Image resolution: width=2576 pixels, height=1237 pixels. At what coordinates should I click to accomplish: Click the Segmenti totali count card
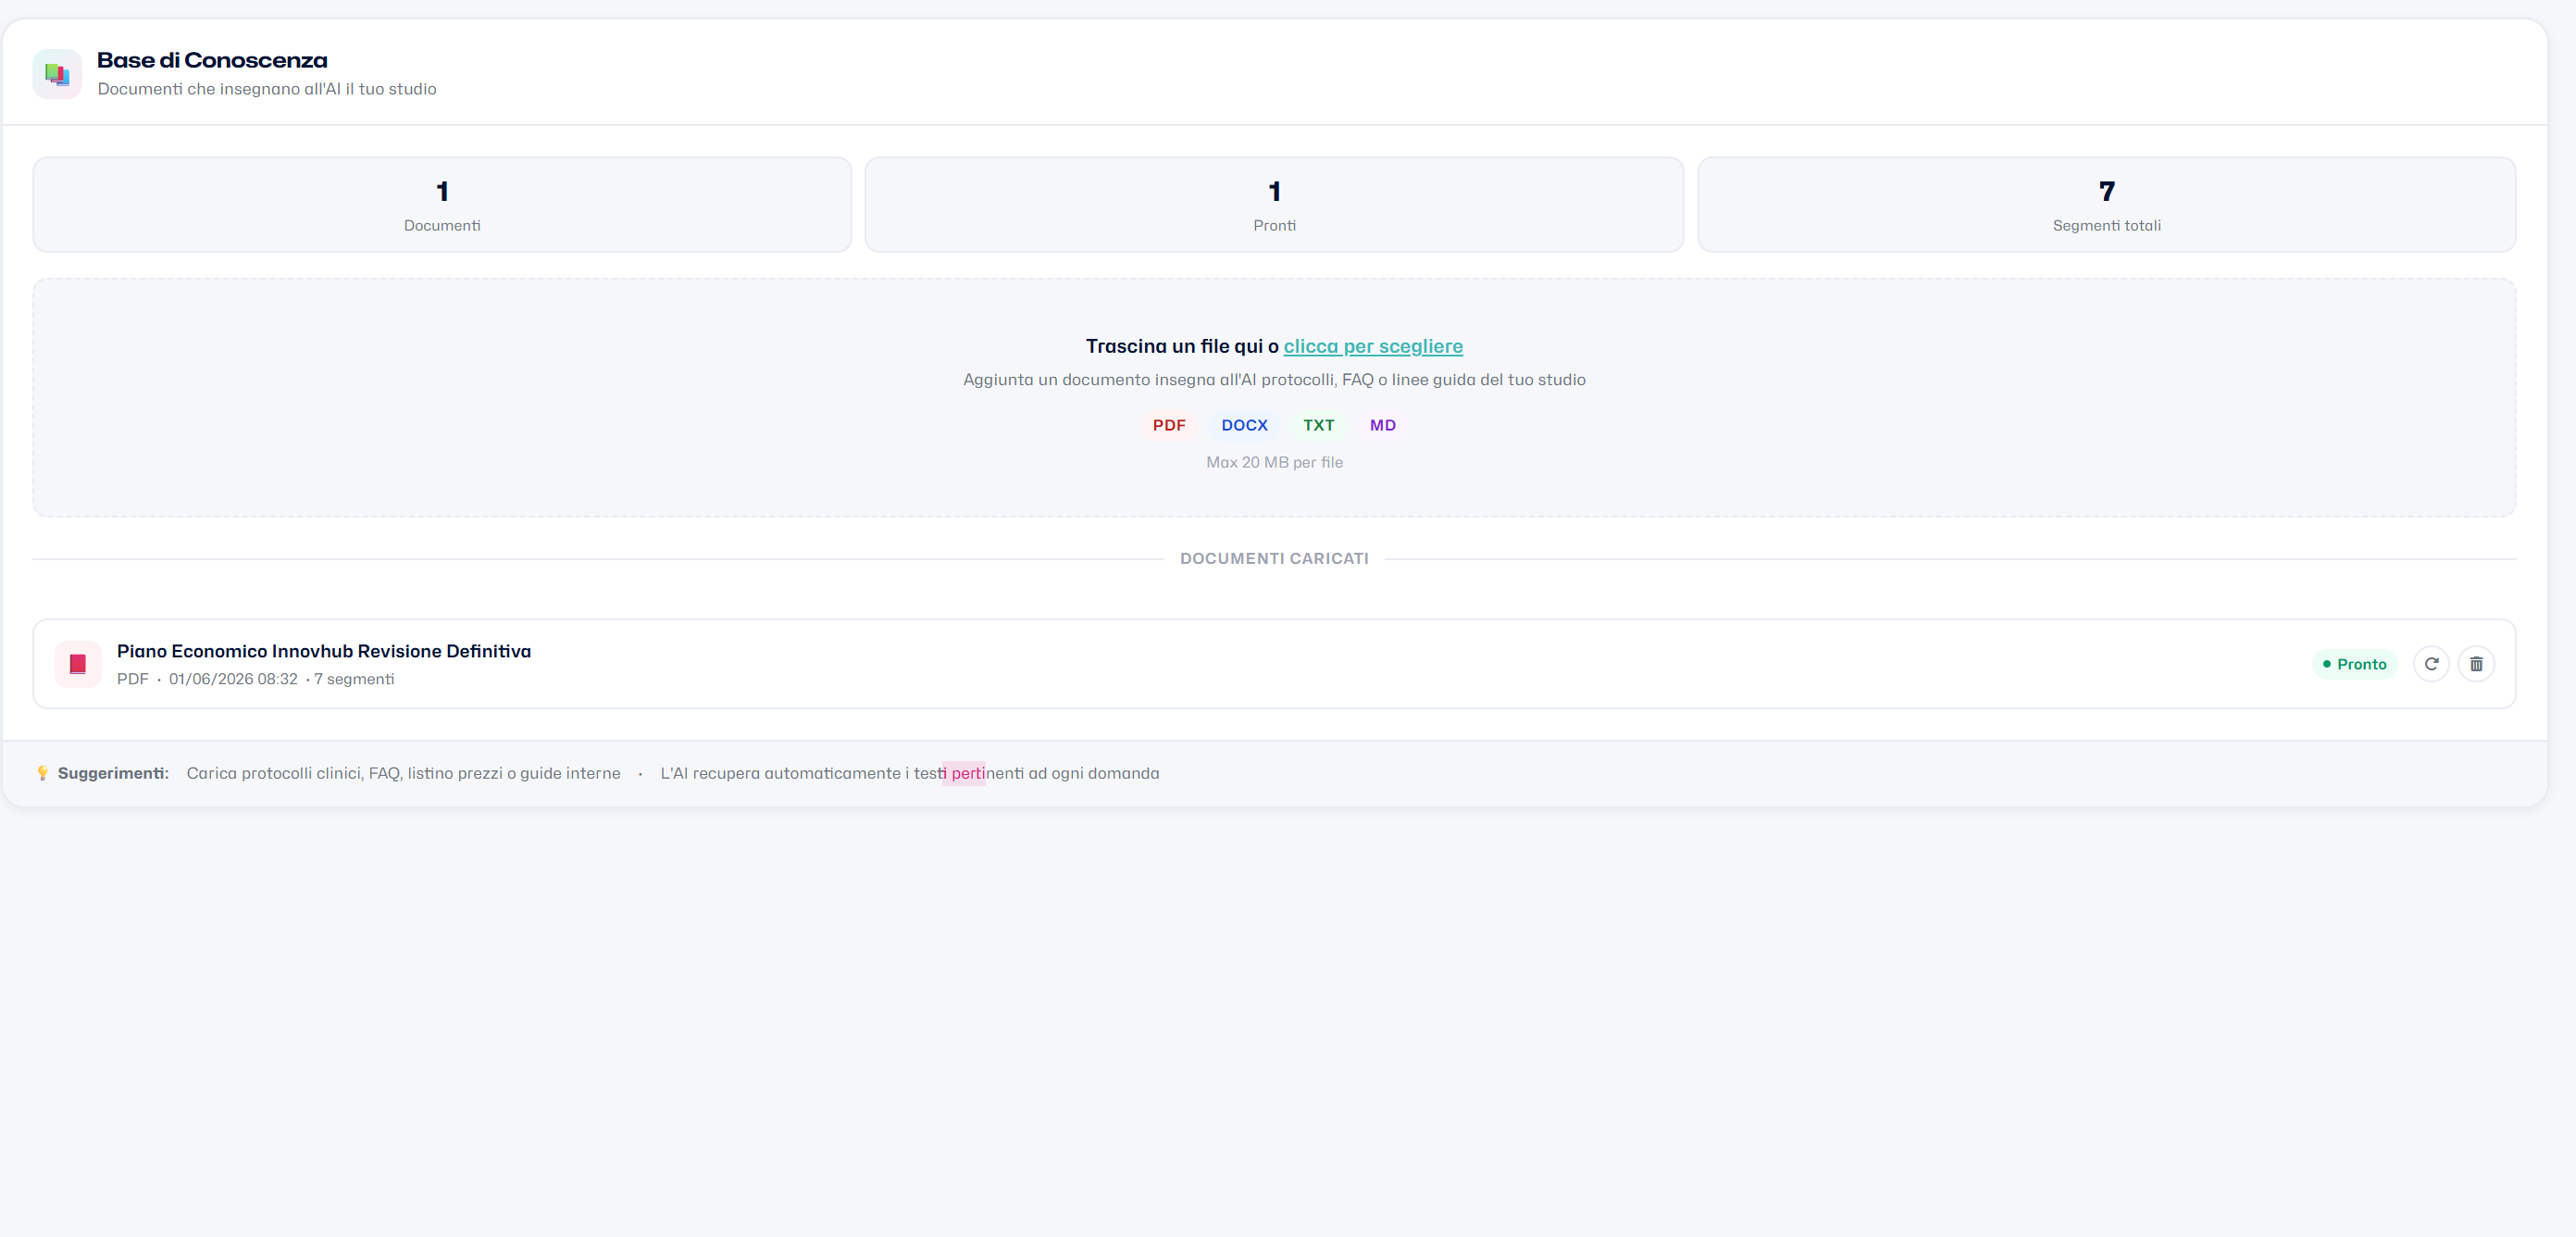[x=2107, y=204]
